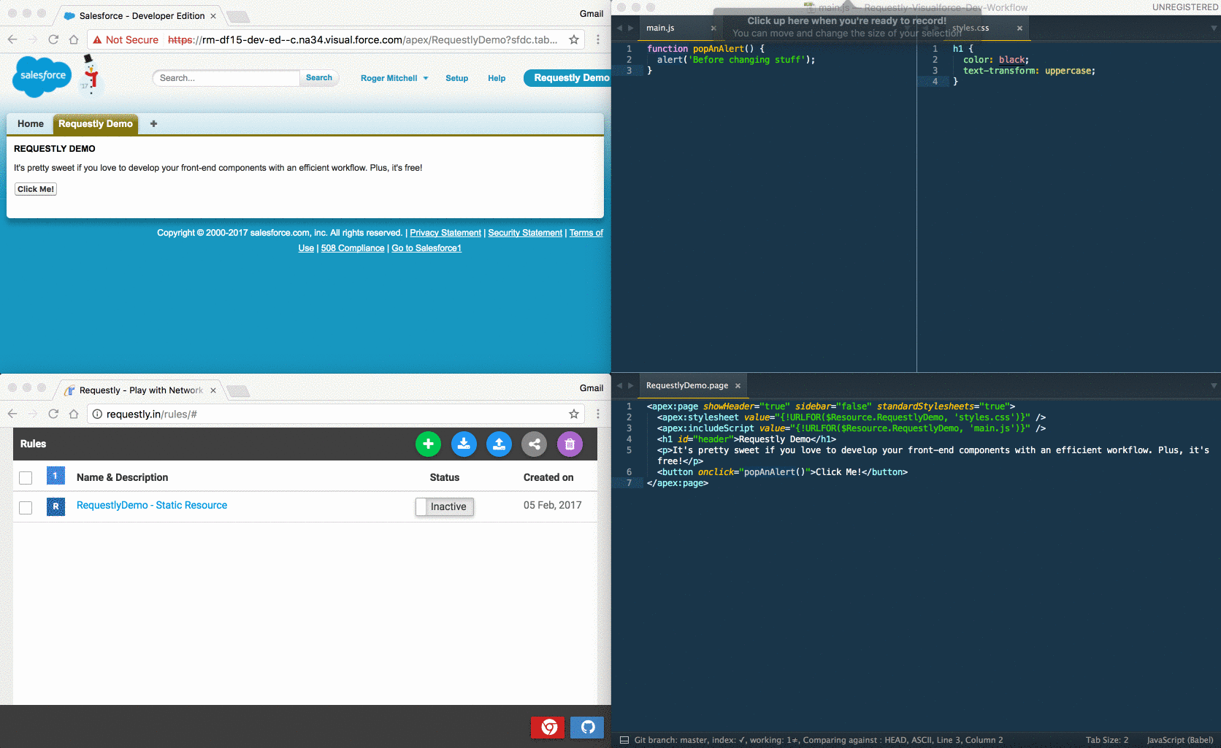
Task: Click the site info icon beside requestly.in
Action: coord(97,414)
